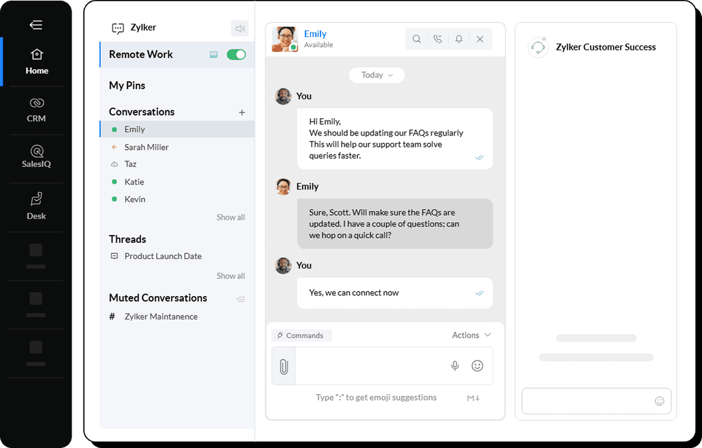Click the Threads section header
The image size is (702, 448).
pyautogui.click(x=127, y=239)
